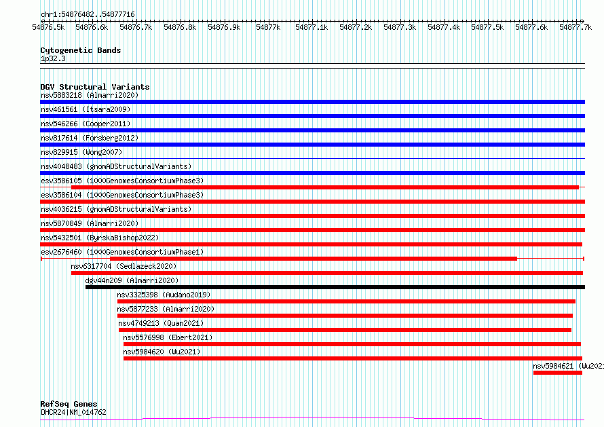Viewport: 604px width, 427px height.
Task: Click the red bar under nsv6317704
Action: pos(327,273)
